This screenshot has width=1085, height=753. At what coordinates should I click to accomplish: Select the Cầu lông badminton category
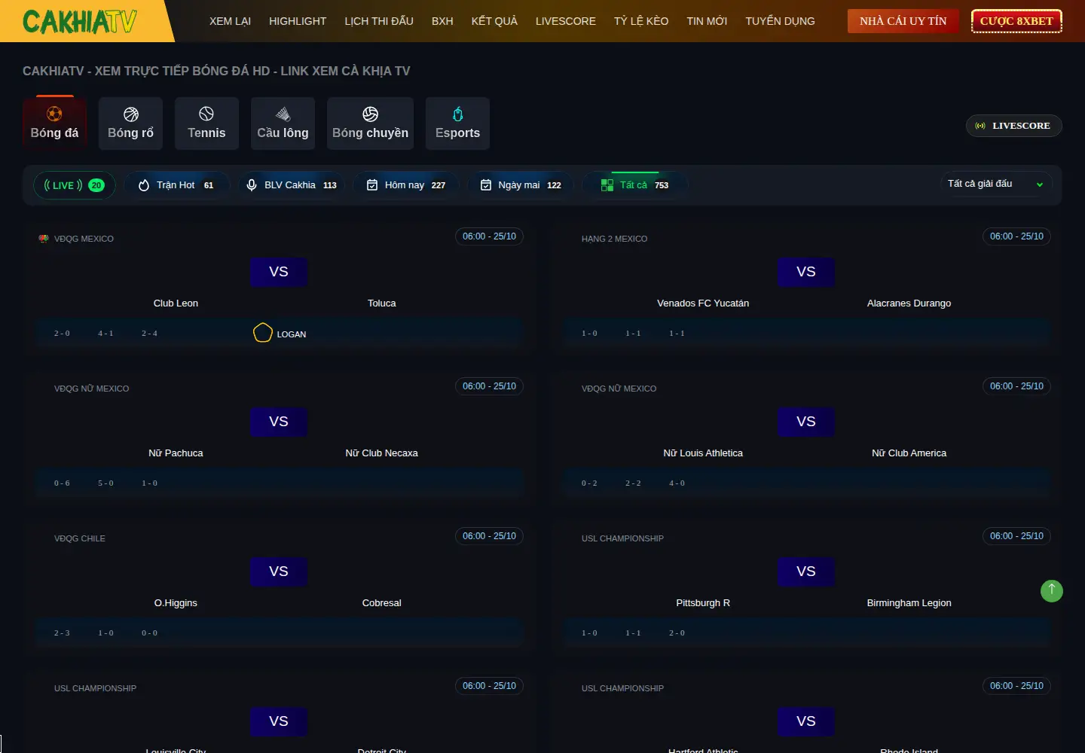283,123
